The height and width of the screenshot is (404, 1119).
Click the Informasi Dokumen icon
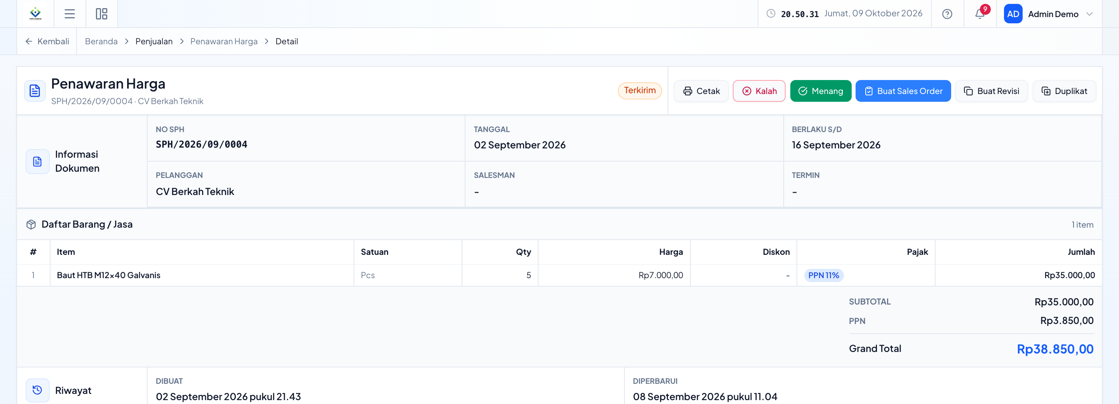click(x=37, y=161)
